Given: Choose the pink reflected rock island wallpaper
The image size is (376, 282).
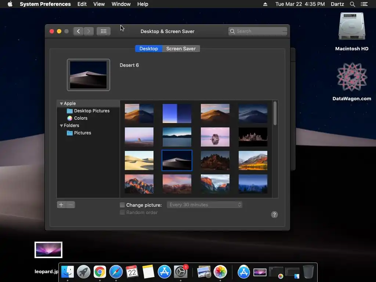Looking at the screenshot, I should [215, 137].
